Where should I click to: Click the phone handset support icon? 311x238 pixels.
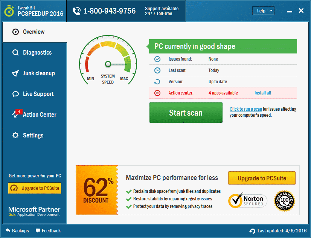[x=76, y=11]
